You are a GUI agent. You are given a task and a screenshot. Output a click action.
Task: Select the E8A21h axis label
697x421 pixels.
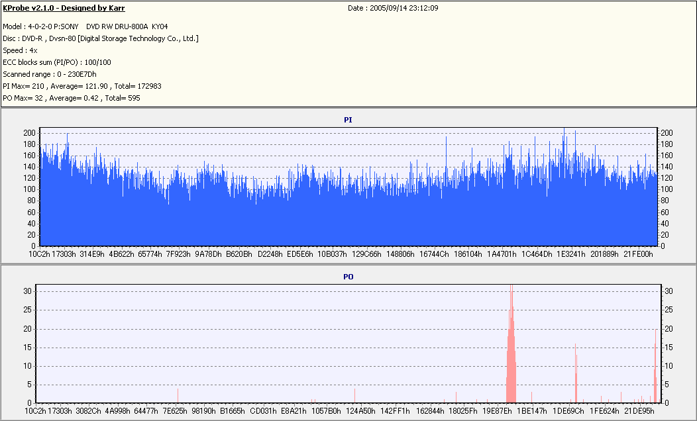pos(294,411)
